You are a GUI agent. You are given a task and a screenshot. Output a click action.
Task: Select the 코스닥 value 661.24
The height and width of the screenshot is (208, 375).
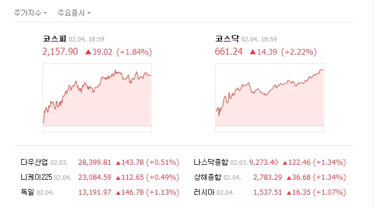229,52
